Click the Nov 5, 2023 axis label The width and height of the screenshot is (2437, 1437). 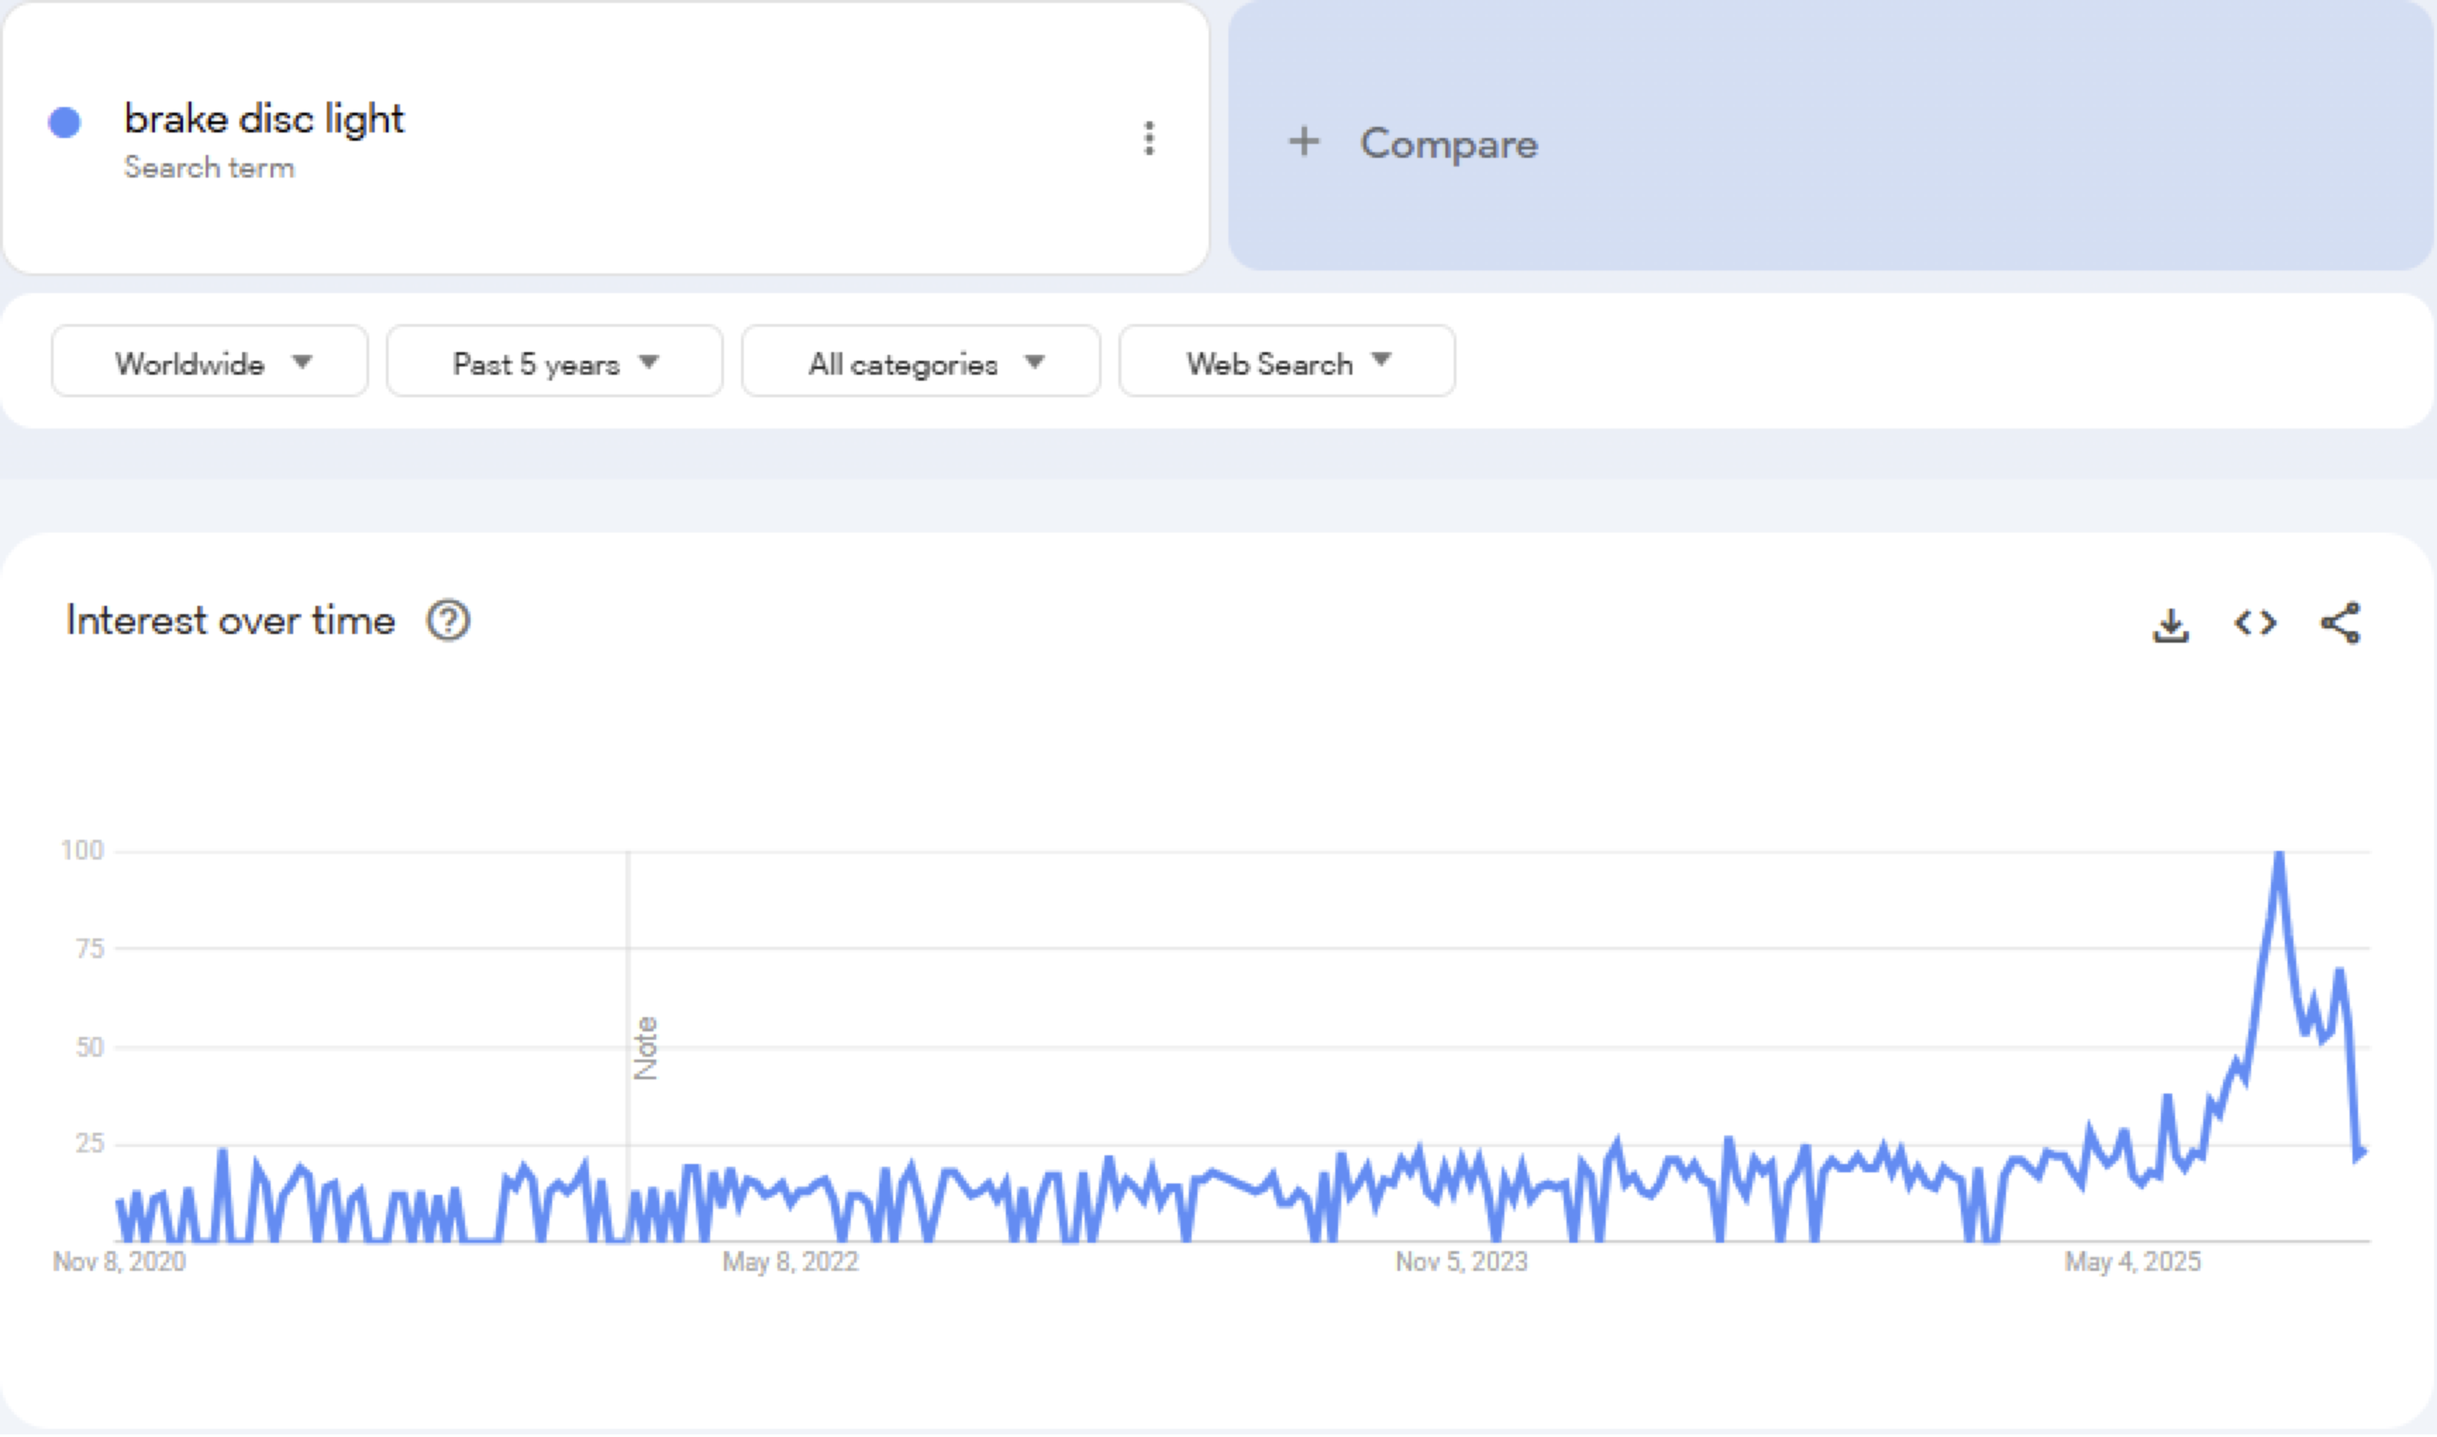coord(1461,1262)
